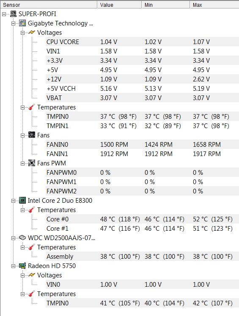Click the Gigabyte Technology motherboard icon

(x=22, y=23)
